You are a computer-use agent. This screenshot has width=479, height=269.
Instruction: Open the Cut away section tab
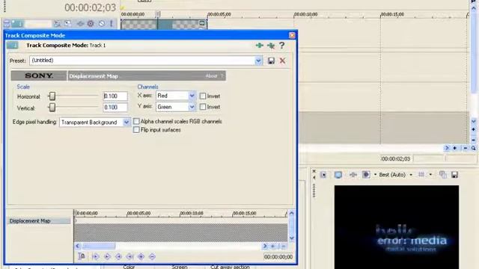[230, 267]
